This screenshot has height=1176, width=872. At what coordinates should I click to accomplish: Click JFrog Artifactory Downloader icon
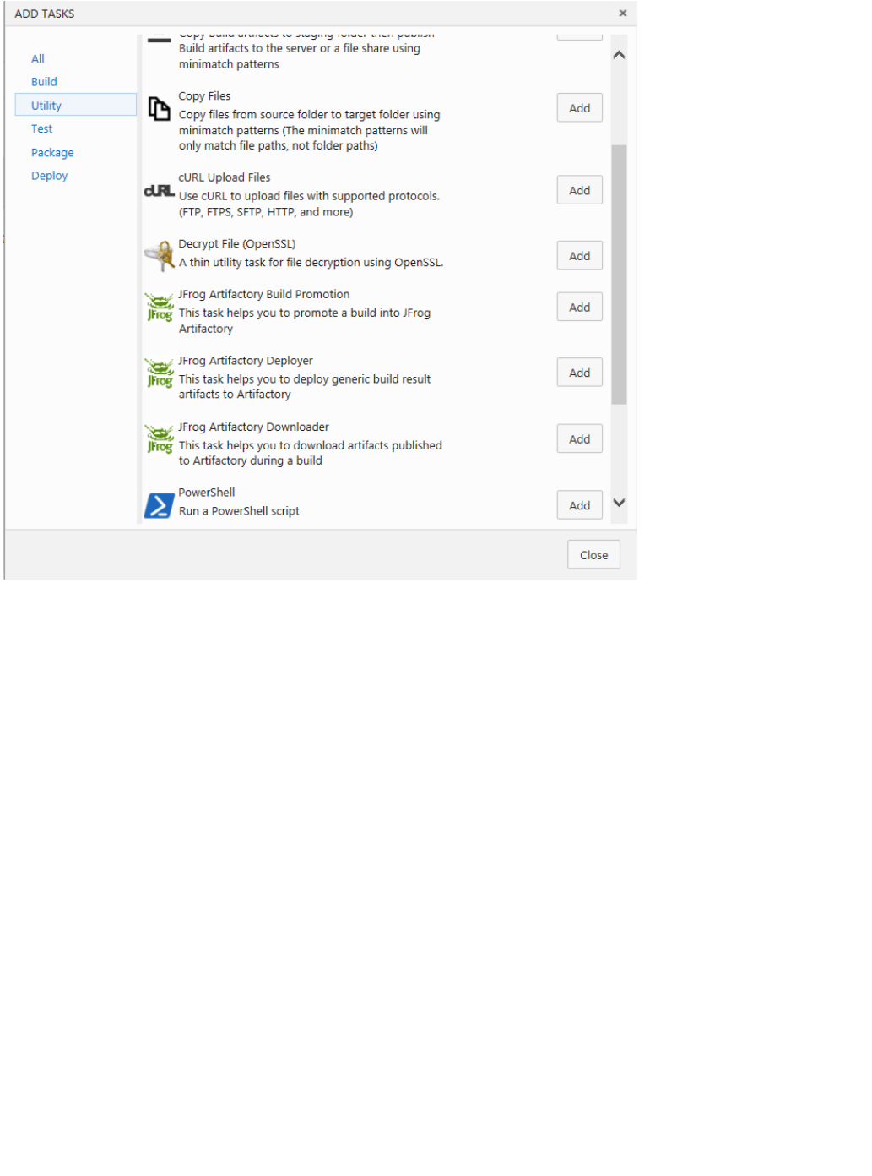tap(159, 439)
